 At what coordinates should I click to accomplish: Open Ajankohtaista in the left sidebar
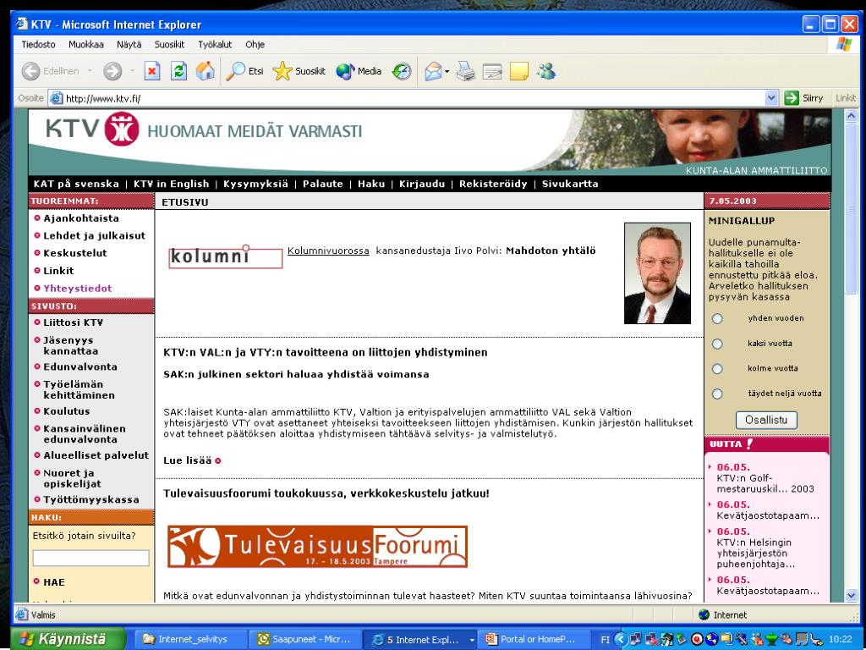[81, 218]
